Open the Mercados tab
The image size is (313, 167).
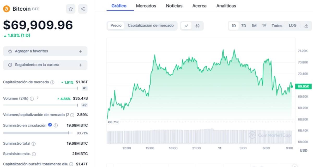[146, 6]
